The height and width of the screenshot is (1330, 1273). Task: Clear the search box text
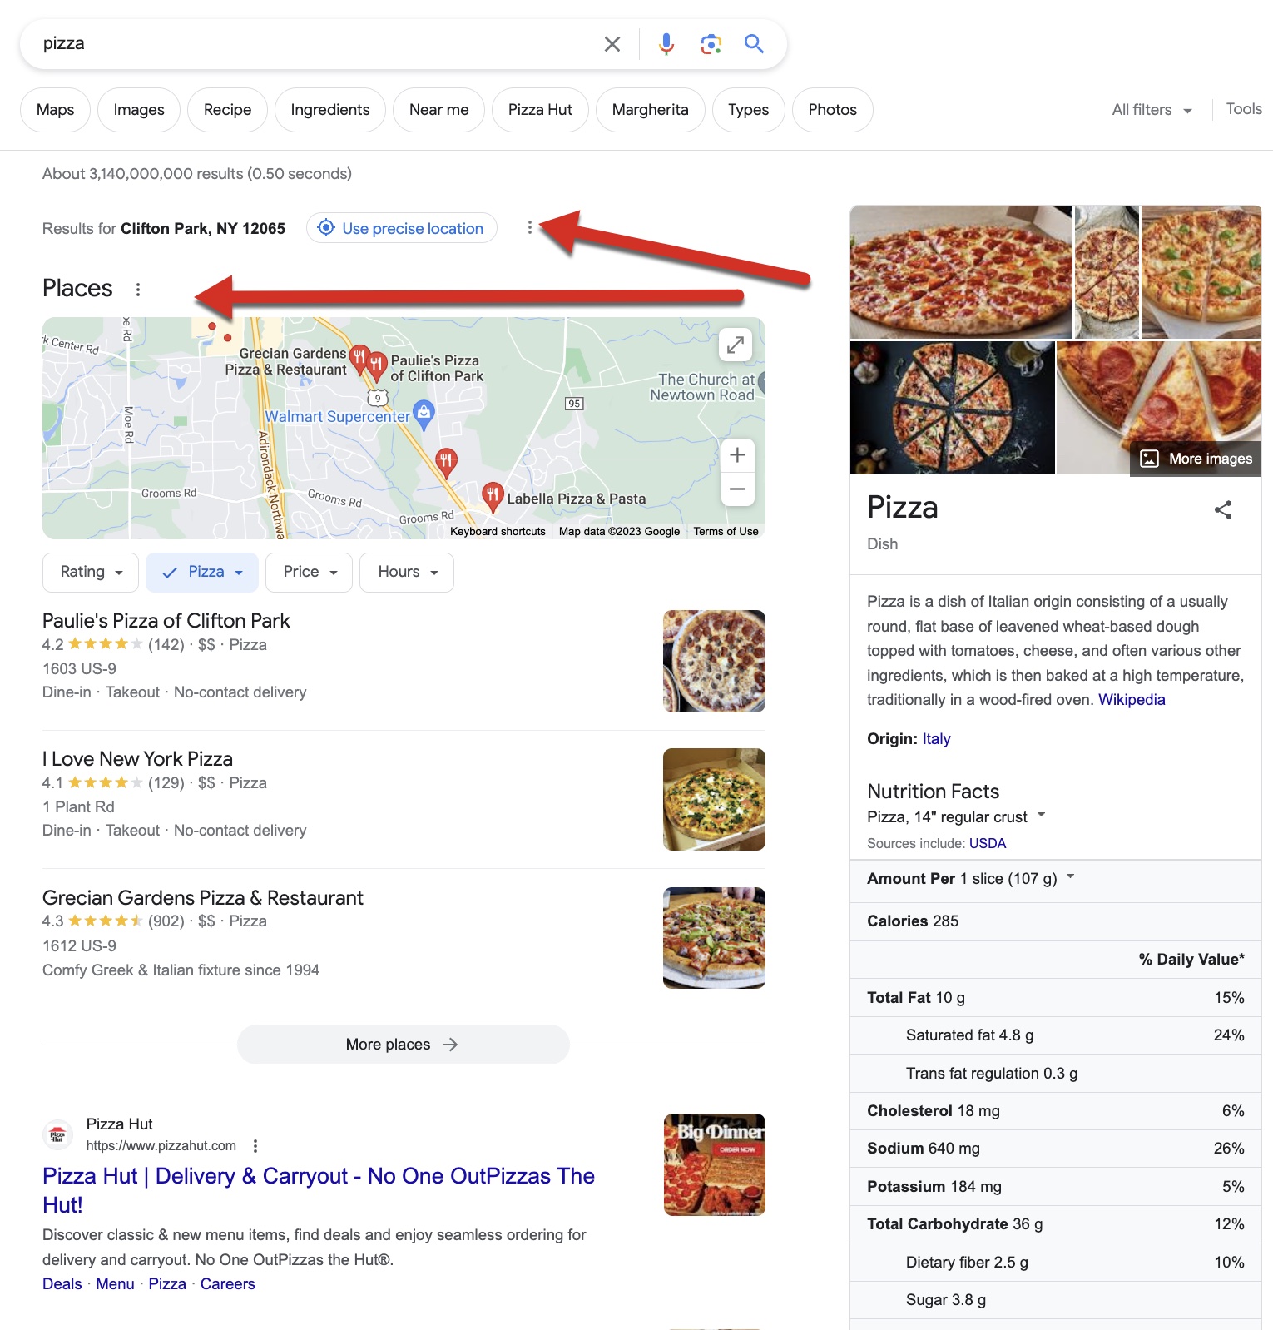pos(612,44)
